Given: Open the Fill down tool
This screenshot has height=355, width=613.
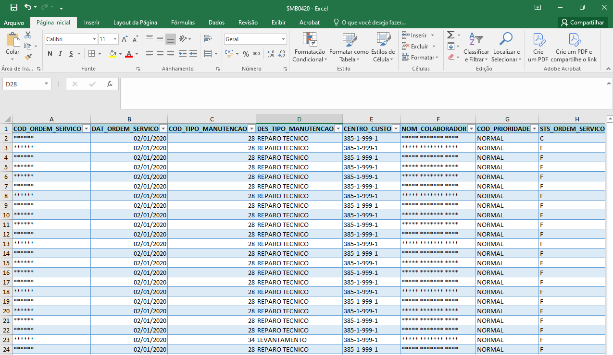Looking at the screenshot, I should pos(450,47).
